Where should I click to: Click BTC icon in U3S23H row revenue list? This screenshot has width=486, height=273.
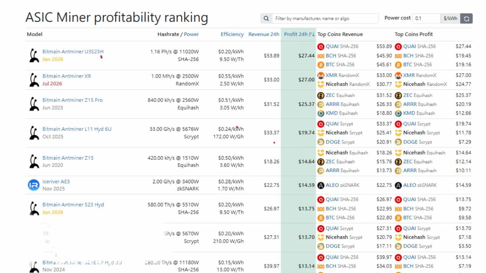pyautogui.click(x=321, y=65)
